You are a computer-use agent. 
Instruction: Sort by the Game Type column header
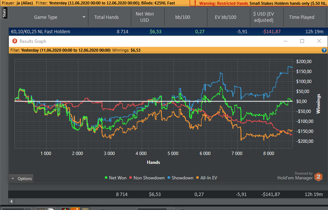coord(45,17)
